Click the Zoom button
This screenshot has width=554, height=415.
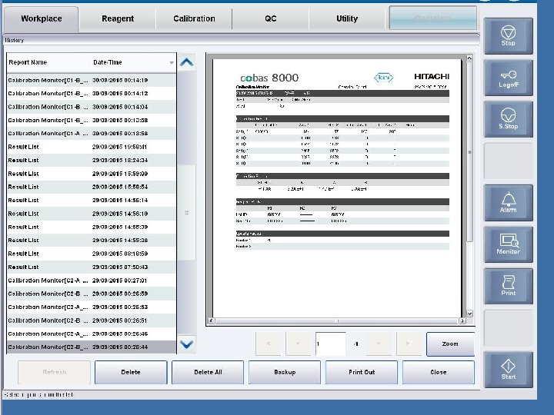click(450, 344)
